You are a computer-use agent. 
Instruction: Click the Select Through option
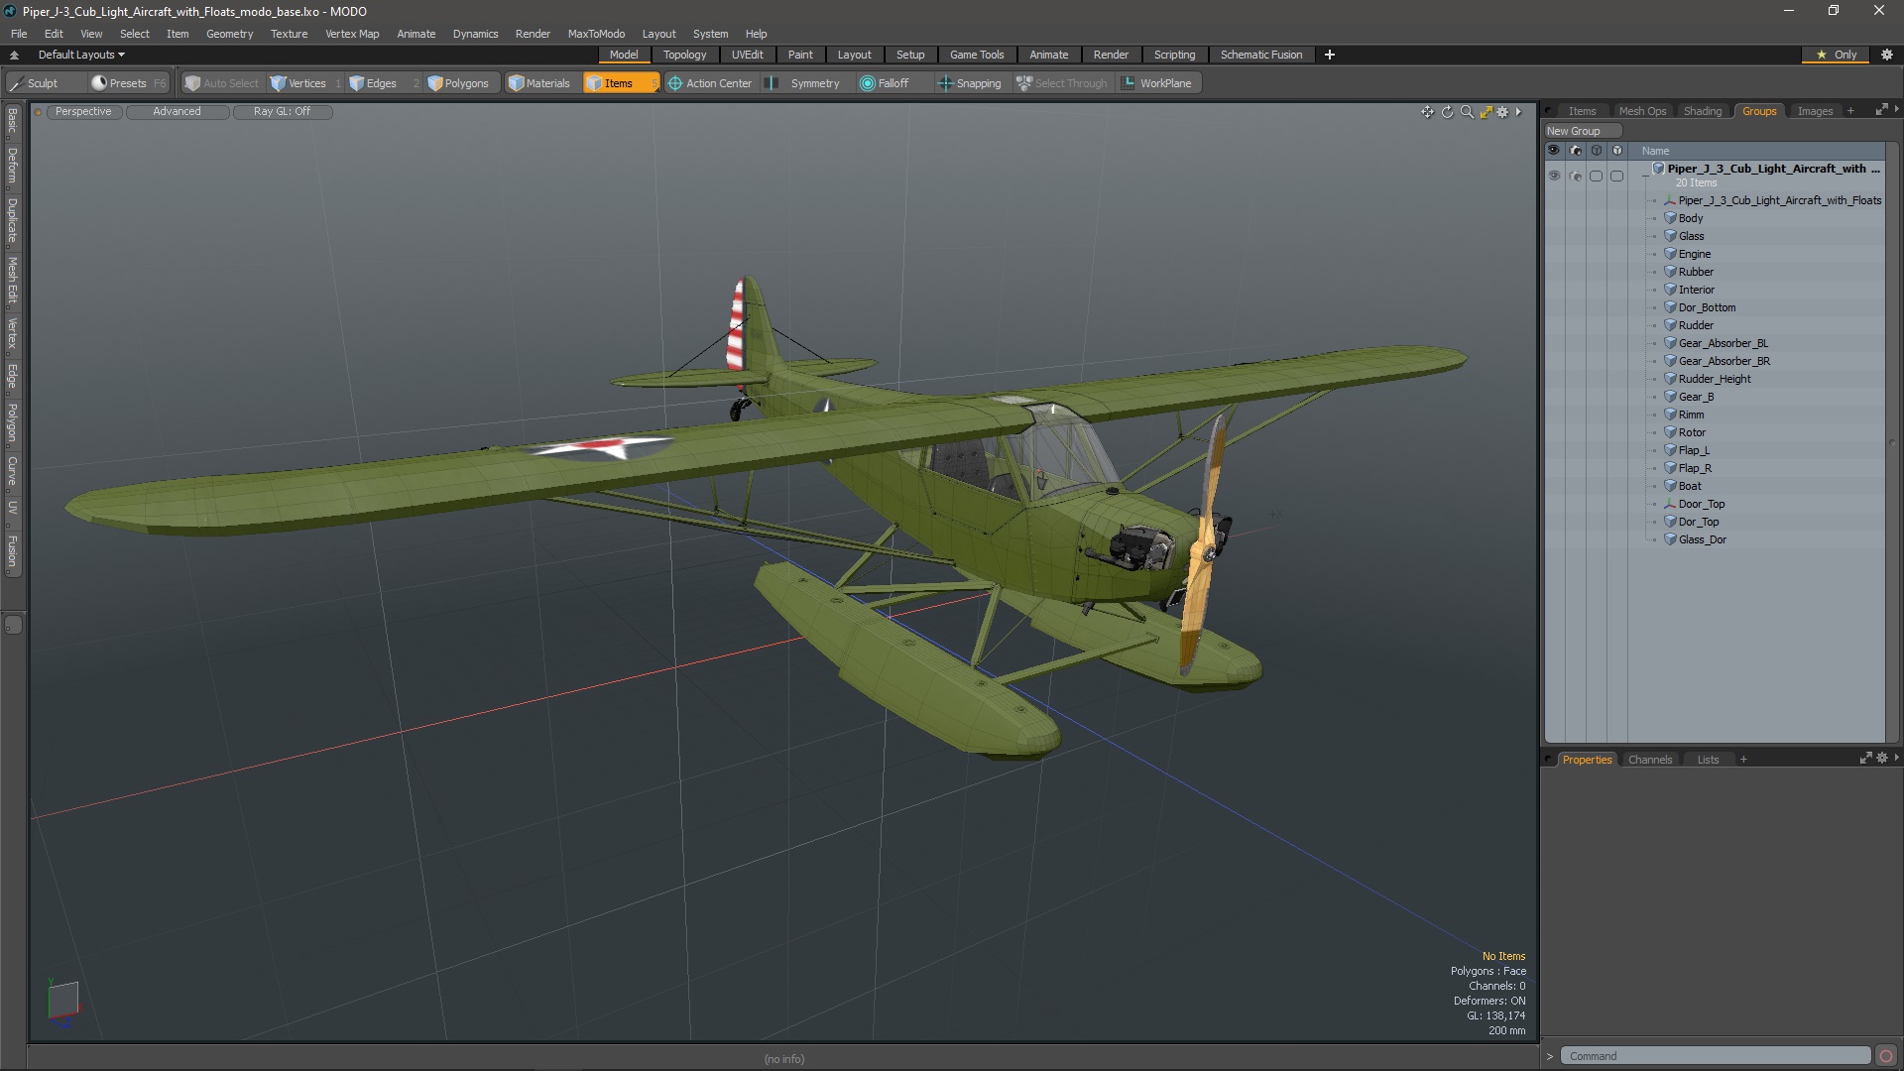pyautogui.click(x=1062, y=83)
